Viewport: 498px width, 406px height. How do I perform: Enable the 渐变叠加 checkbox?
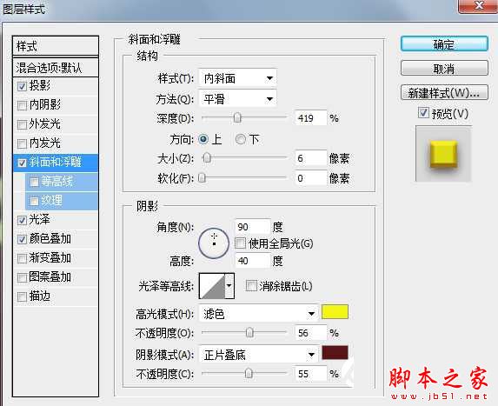22,258
